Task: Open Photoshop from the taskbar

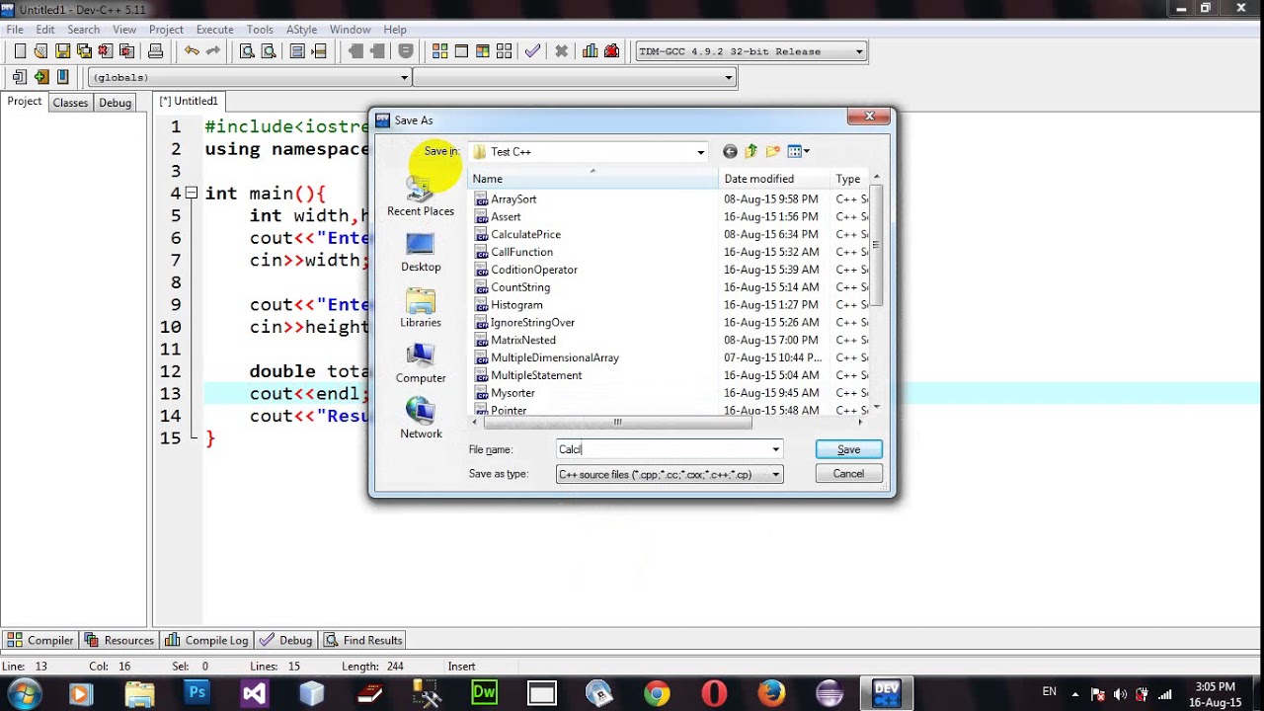Action: (197, 693)
